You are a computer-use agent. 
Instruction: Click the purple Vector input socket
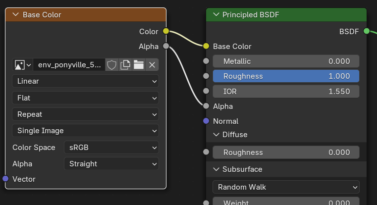click(5, 179)
